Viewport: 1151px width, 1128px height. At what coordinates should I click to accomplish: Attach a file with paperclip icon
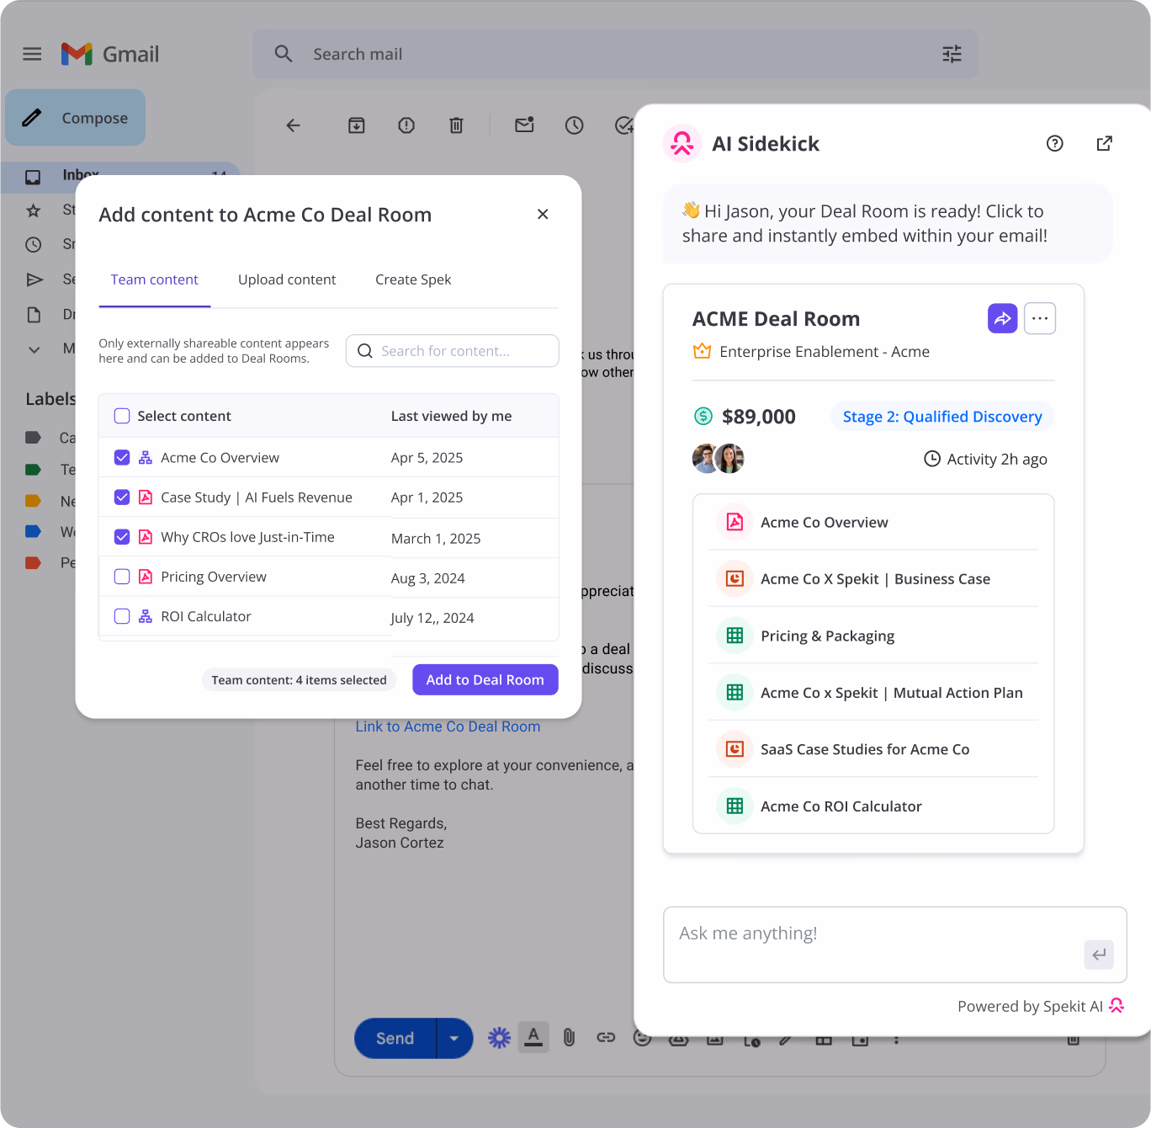tap(570, 1038)
